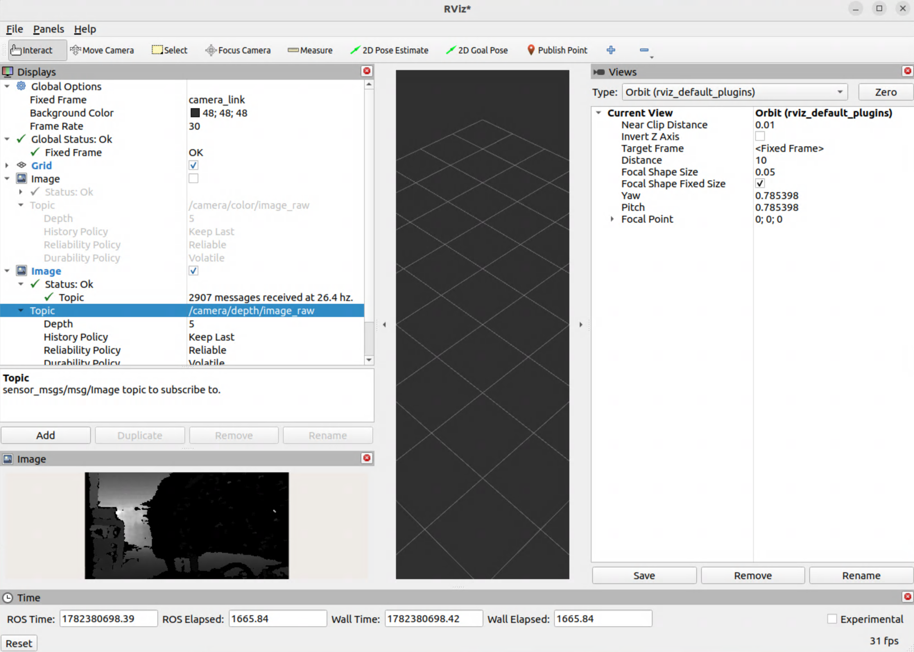
Task: Click the ROS Time field
Action: point(109,619)
